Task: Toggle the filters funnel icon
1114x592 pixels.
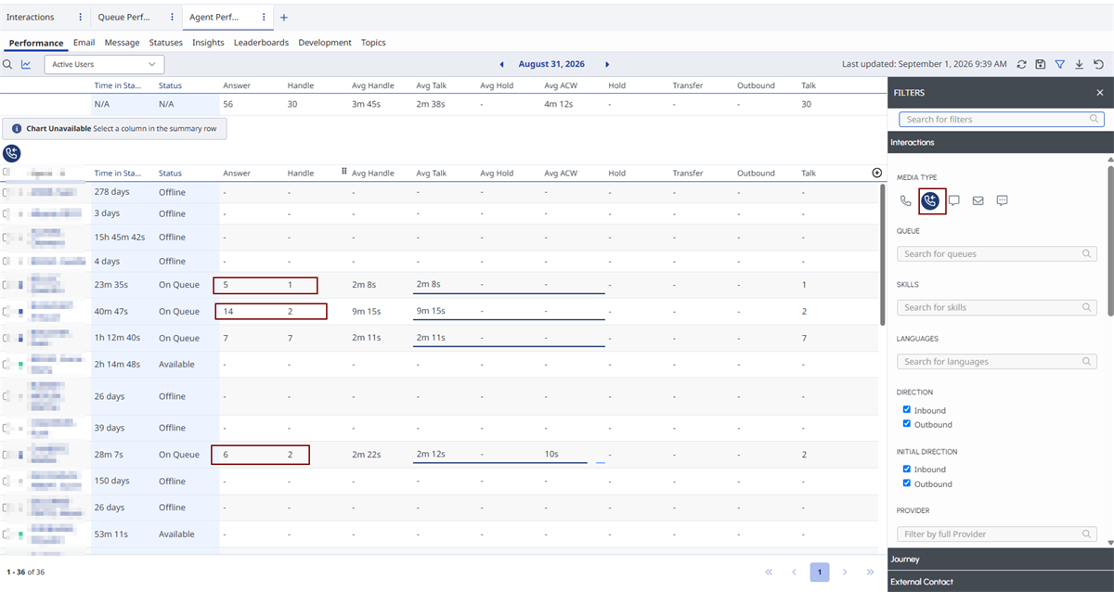Action: pos(1060,65)
